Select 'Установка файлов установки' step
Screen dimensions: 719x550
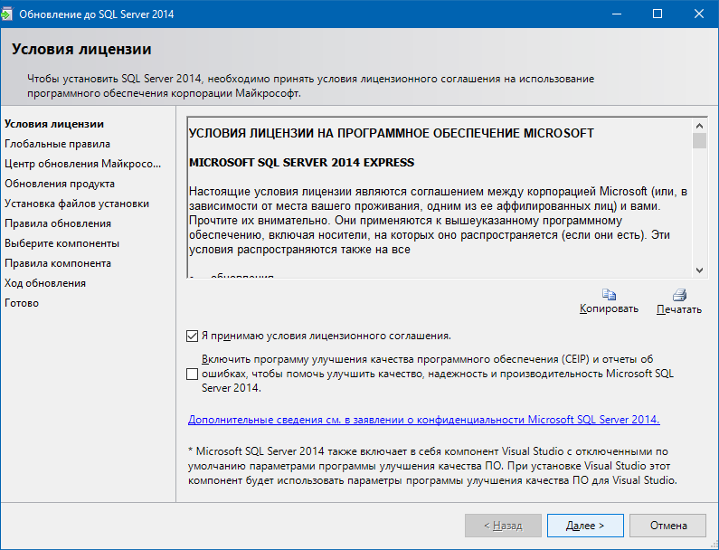(x=77, y=204)
